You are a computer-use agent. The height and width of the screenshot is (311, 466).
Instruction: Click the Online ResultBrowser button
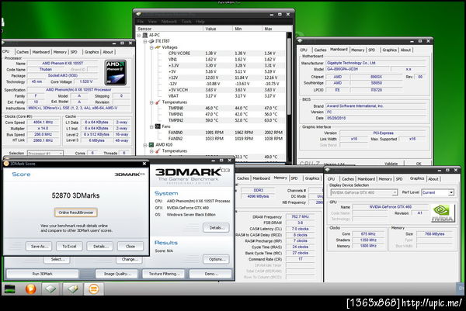tap(76, 213)
